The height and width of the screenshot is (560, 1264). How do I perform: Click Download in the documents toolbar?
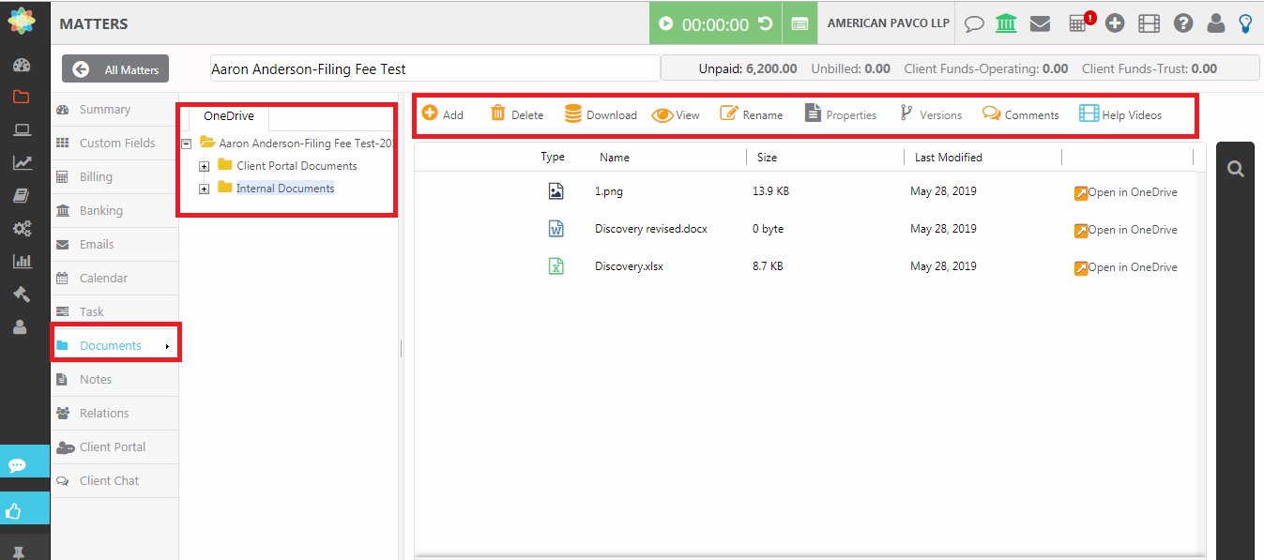(x=601, y=114)
